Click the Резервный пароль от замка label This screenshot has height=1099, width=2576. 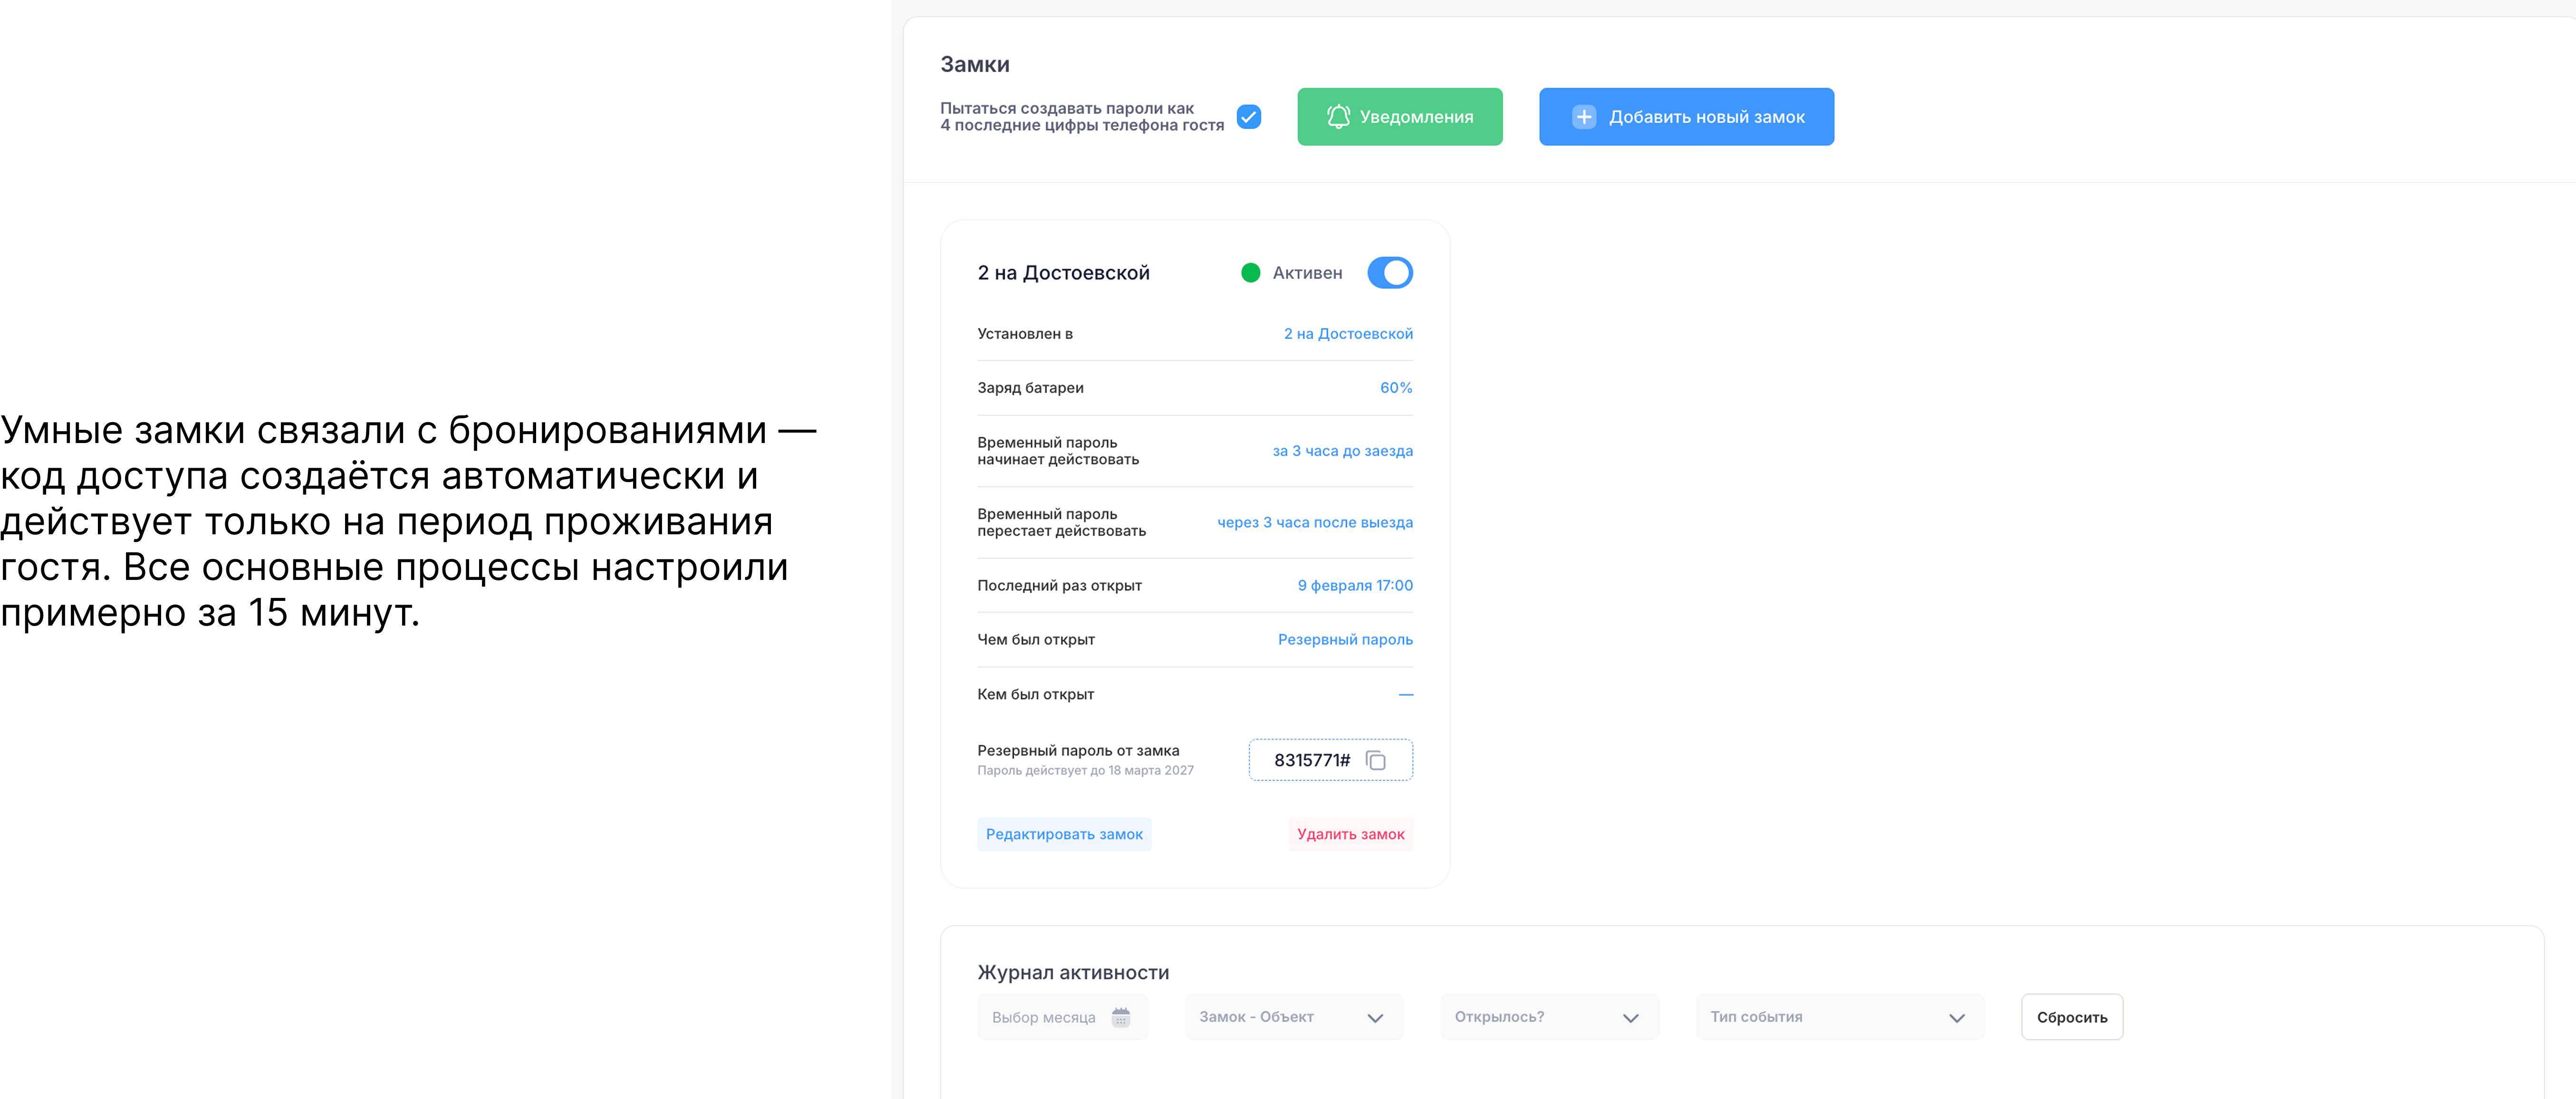point(1078,751)
